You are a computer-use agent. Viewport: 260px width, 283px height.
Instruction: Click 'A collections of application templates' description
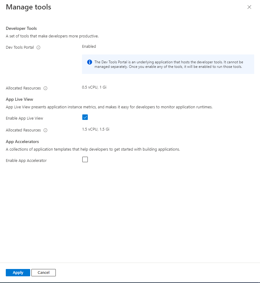93,149
